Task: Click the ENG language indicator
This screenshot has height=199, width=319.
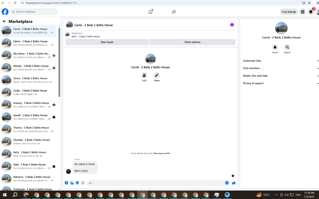Action: click(298, 195)
